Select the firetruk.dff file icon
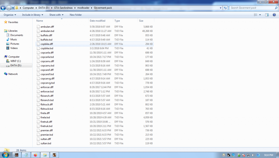279x158 pixels. pyautogui.click(x=38, y=122)
